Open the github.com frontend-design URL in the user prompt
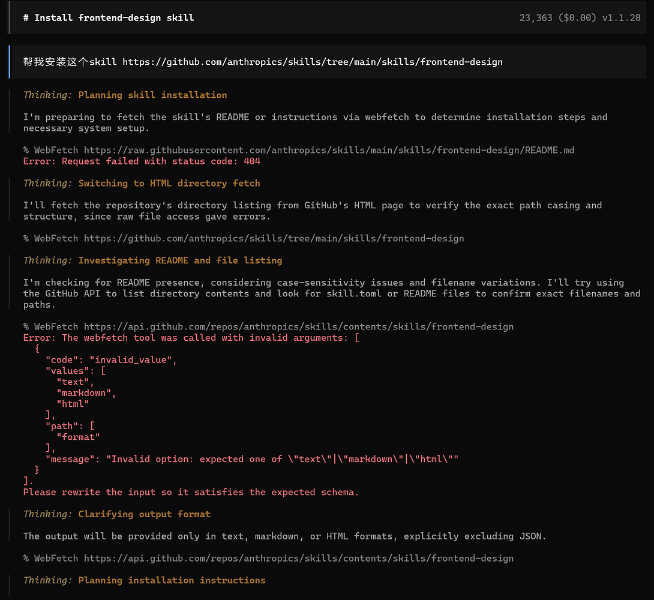Screen dimensions: 654x600 point(313,62)
